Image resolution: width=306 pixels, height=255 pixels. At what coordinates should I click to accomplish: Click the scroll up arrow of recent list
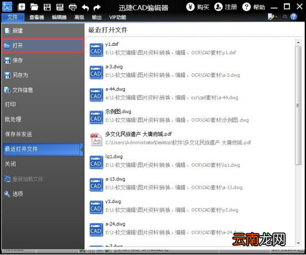[298, 42]
